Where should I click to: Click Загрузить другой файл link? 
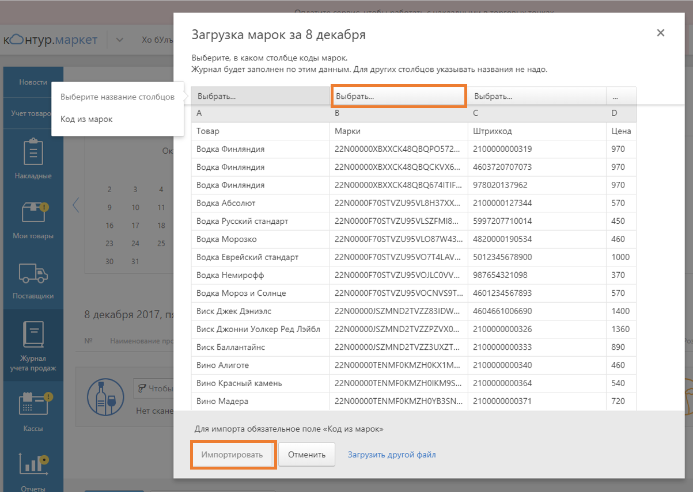pos(392,455)
